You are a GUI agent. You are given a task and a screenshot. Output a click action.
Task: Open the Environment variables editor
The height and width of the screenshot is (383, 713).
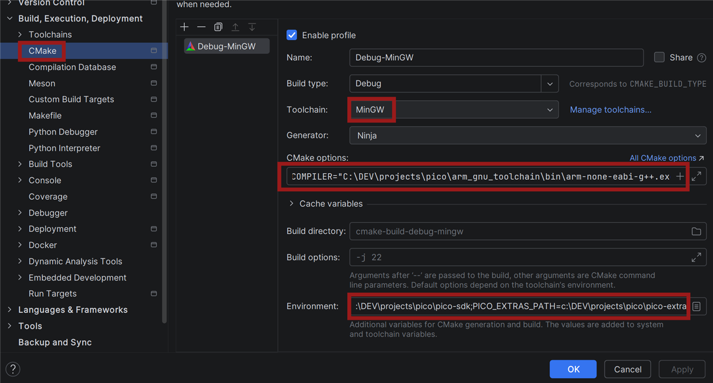coord(696,307)
